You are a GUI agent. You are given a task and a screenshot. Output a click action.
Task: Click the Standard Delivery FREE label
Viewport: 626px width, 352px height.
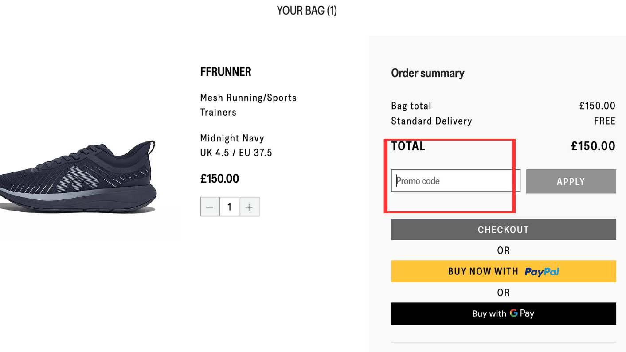point(431,121)
